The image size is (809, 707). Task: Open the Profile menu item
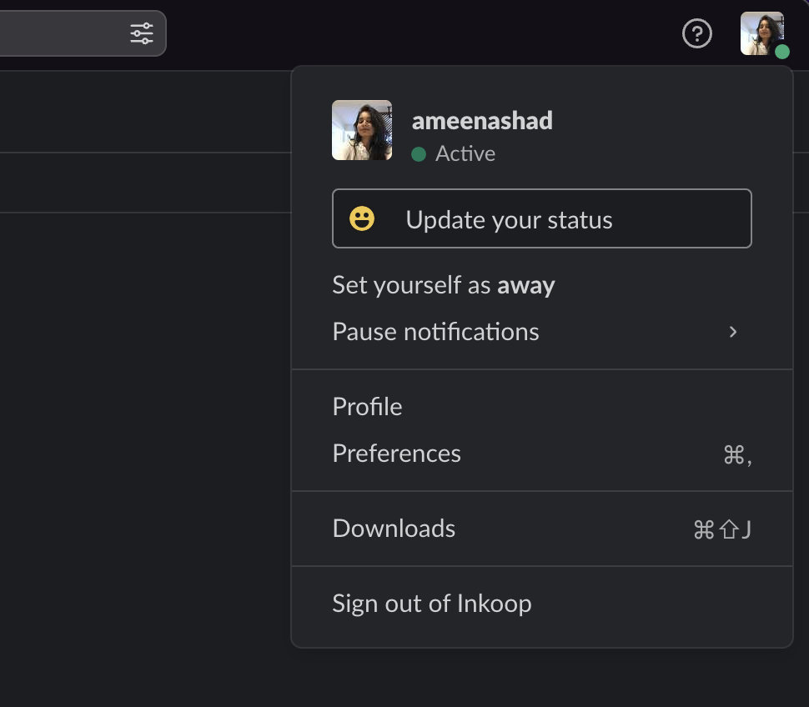click(542, 407)
